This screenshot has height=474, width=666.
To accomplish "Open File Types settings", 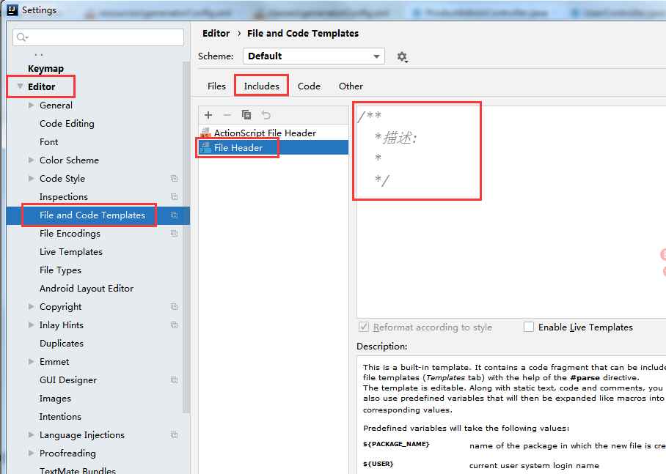I will tap(60, 270).
